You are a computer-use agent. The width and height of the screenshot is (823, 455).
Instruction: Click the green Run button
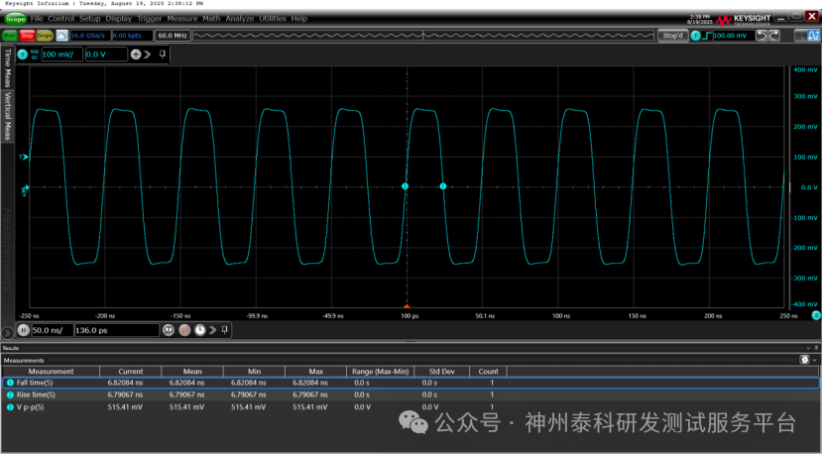10,35
